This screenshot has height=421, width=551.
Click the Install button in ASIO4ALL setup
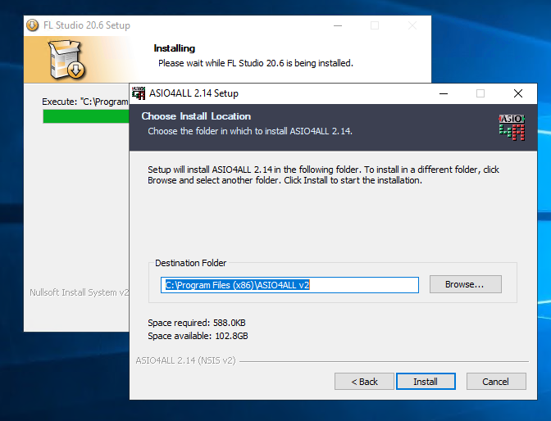426,382
